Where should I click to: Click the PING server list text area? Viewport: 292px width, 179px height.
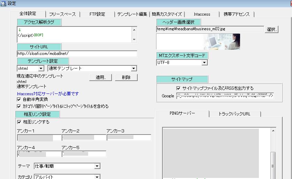click(217, 153)
